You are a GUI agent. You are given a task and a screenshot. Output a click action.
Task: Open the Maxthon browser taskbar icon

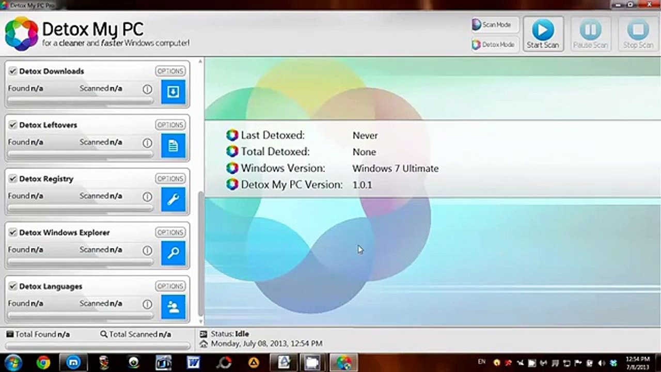(x=73, y=363)
